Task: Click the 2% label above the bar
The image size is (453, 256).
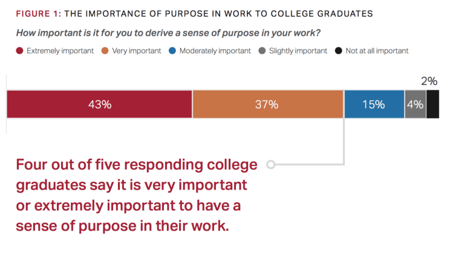Action: click(x=429, y=81)
